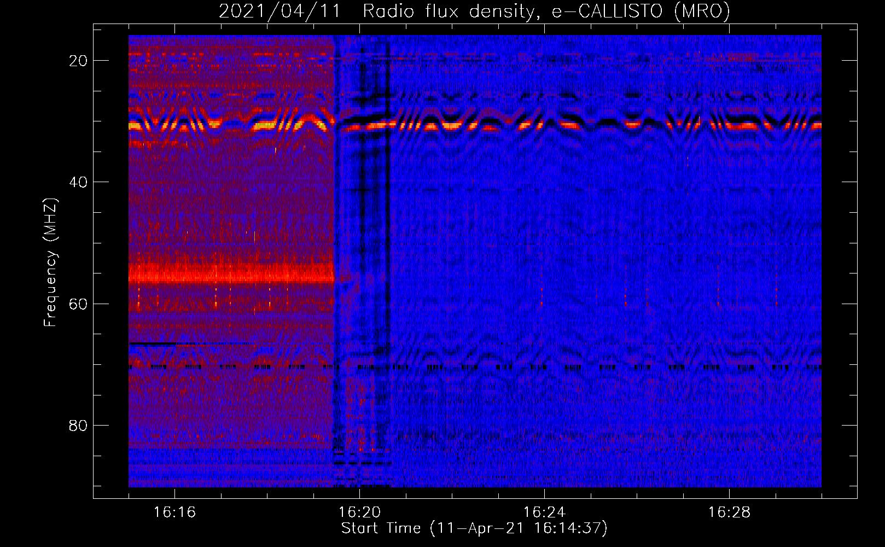Click the 40 frequency tick label
The height and width of the screenshot is (547, 885).
click(78, 182)
